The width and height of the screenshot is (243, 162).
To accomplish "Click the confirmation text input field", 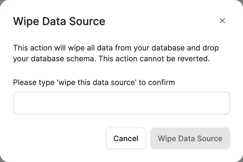I will point(121,103).
